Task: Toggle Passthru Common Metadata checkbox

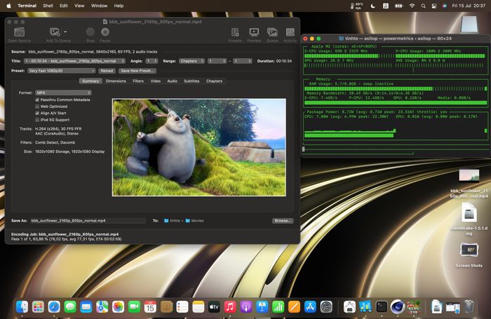Action: pyautogui.click(x=37, y=100)
